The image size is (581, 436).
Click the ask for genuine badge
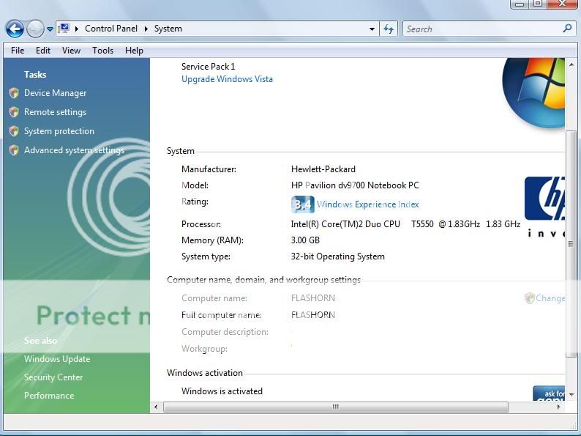pyautogui.click(x=549, y=393)
